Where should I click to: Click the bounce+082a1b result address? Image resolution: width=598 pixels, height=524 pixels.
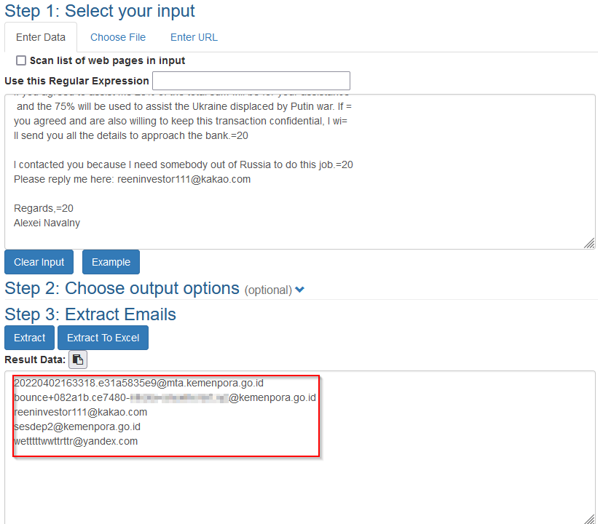(x=165, y=397)
